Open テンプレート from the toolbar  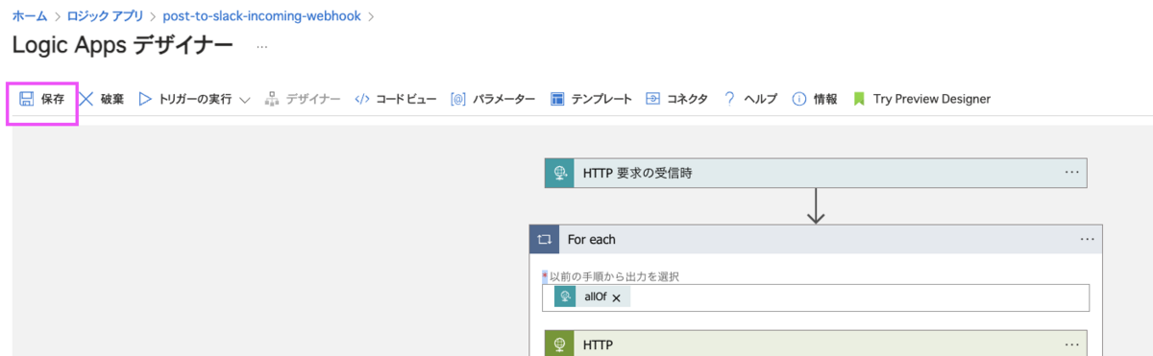point(601,99)
